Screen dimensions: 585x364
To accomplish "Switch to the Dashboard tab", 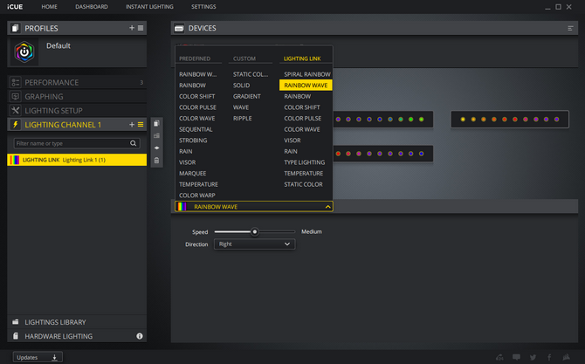I will [92, 7].
